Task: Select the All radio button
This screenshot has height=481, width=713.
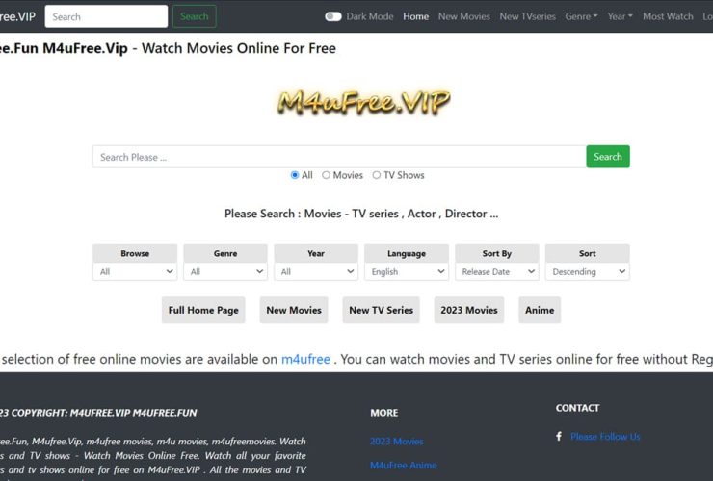Action: [295, 175]
